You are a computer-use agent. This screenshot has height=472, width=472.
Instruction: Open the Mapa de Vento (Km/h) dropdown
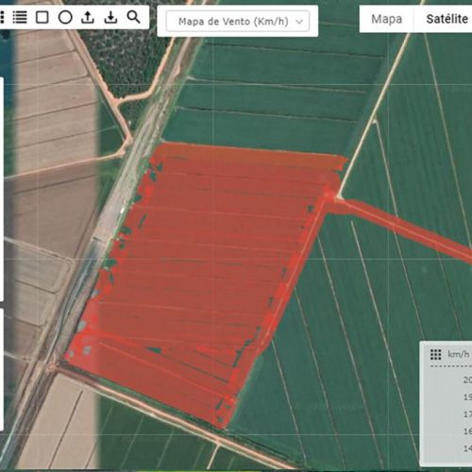(238, 22)
